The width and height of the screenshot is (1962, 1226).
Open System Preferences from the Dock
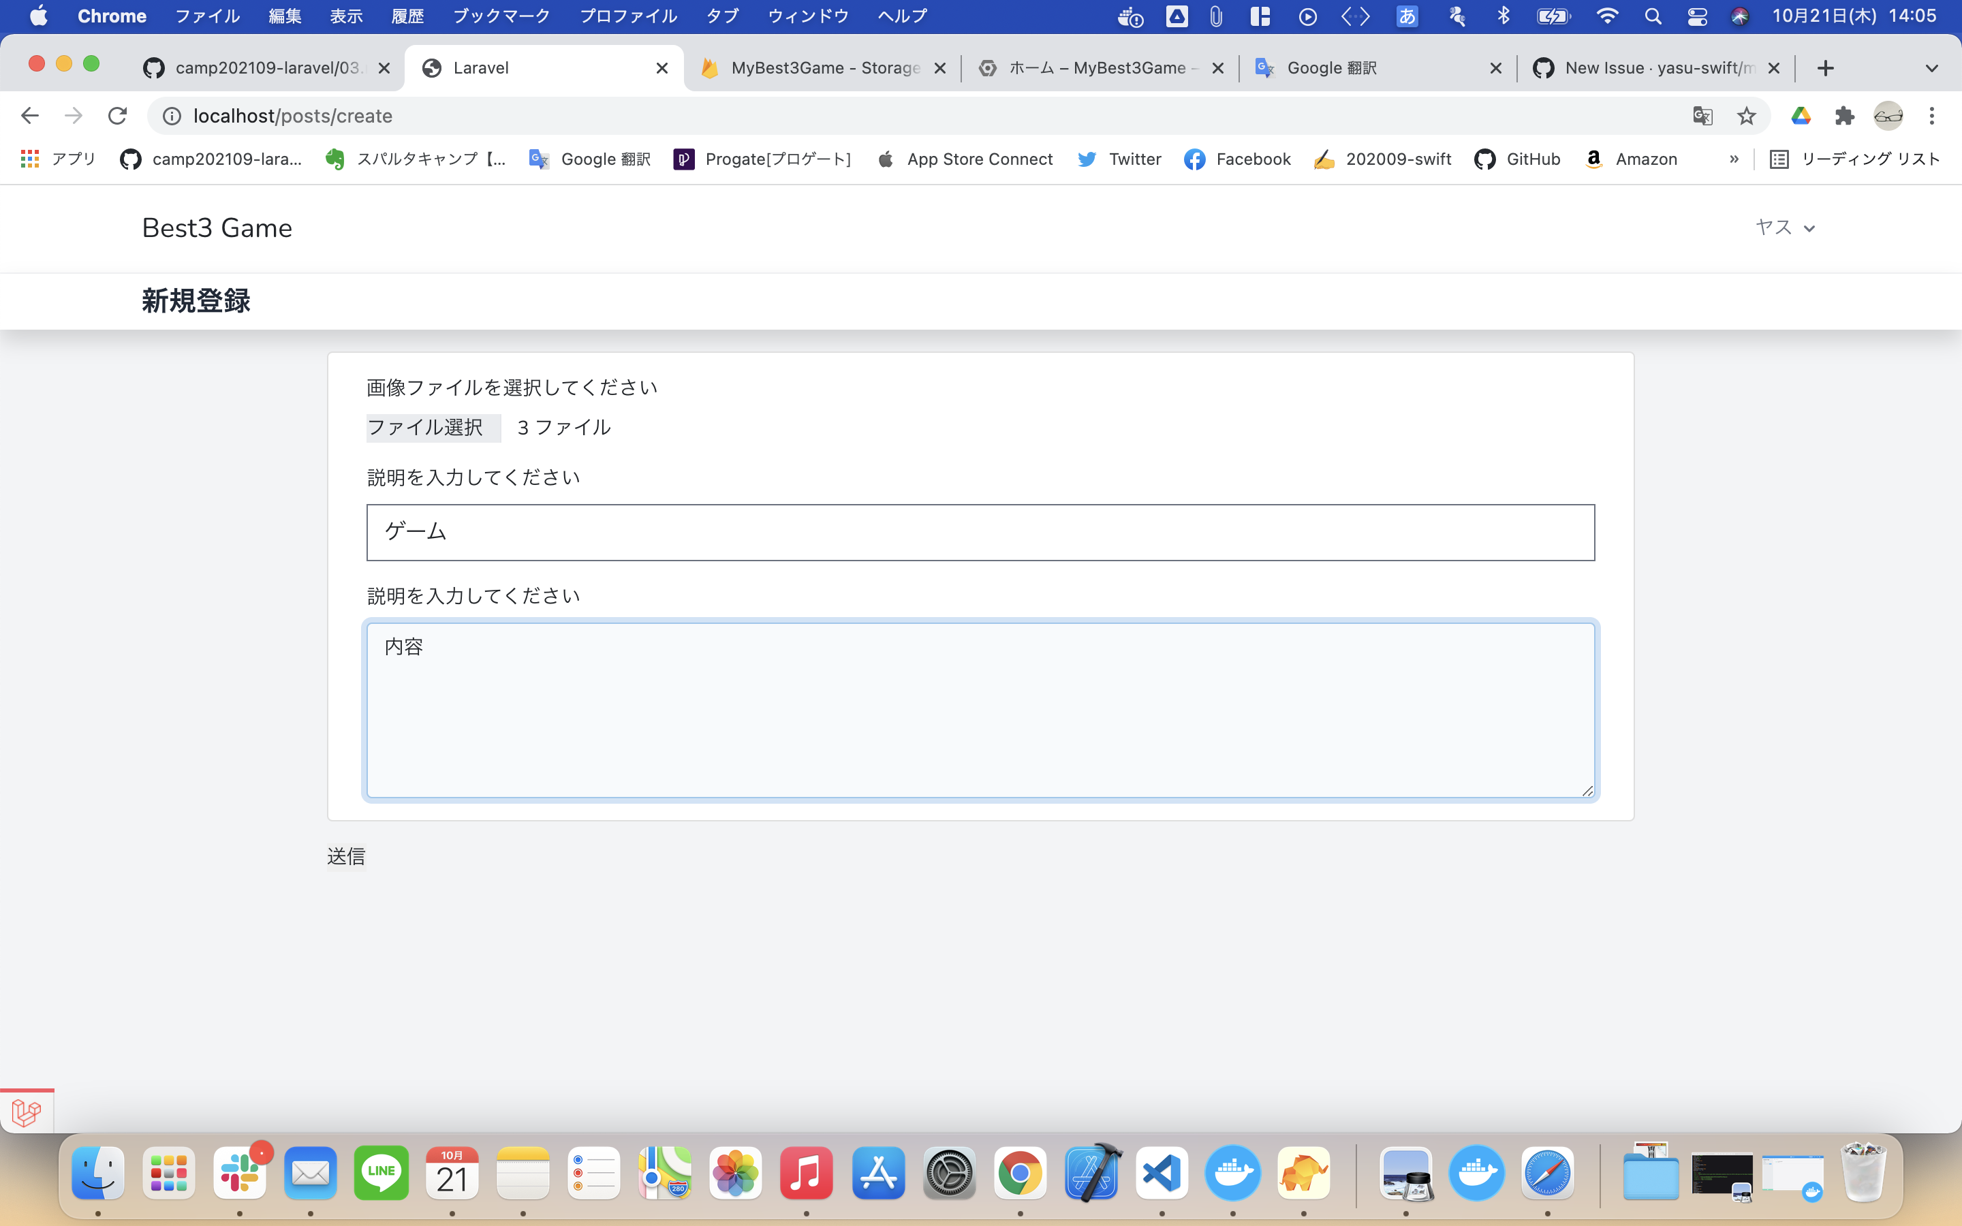(950, 1172)
